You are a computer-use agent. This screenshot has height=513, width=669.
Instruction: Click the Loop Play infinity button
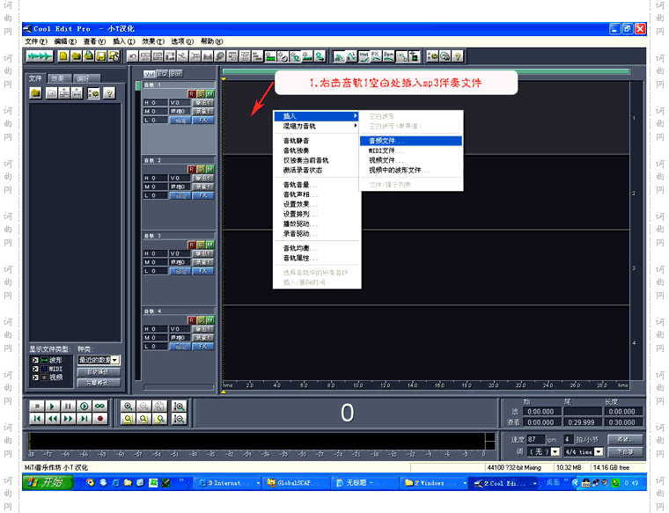pos(99,407)
